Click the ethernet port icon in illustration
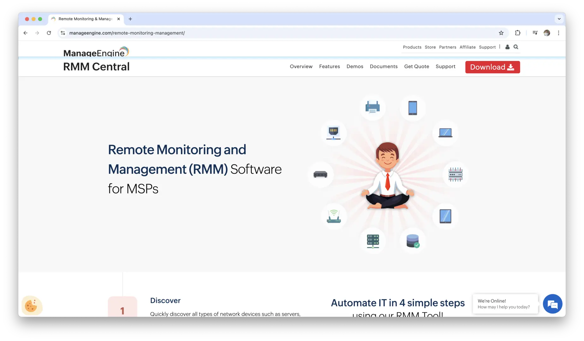Viewport: 584px width, 341px height. (333, 133)
